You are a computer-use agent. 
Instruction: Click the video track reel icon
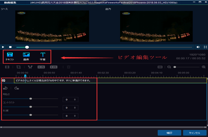tap(4, 80)
